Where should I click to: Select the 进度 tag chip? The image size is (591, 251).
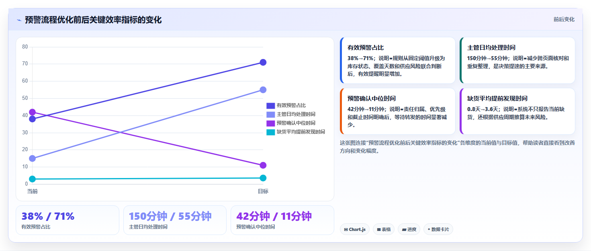[409, 229]
